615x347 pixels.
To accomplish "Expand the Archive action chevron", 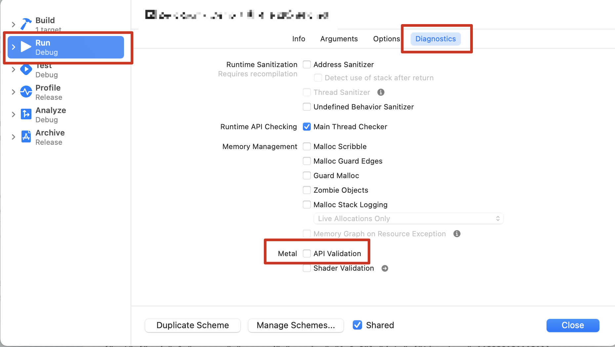I will coord(14,137).
